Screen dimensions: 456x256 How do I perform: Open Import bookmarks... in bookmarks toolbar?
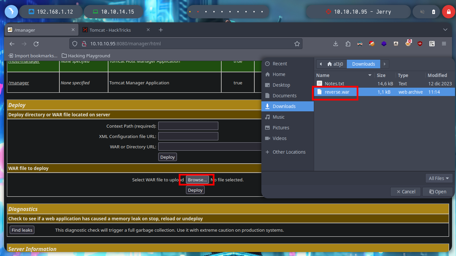33,56
